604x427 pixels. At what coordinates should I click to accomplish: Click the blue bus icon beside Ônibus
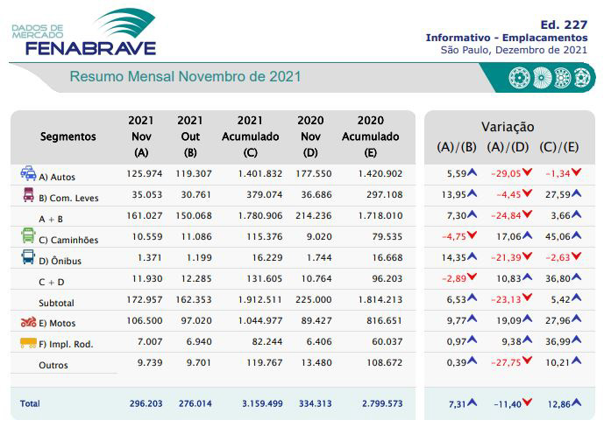[28, 257]
